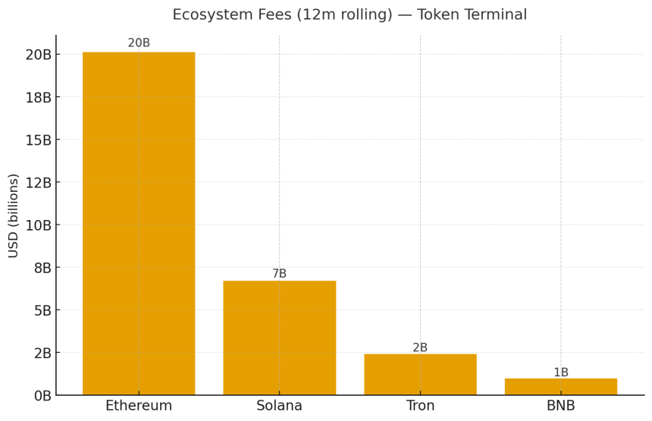Select the 'BNB' x-axis label
This screenshot has width=652, height=421.
coord(560,406)
